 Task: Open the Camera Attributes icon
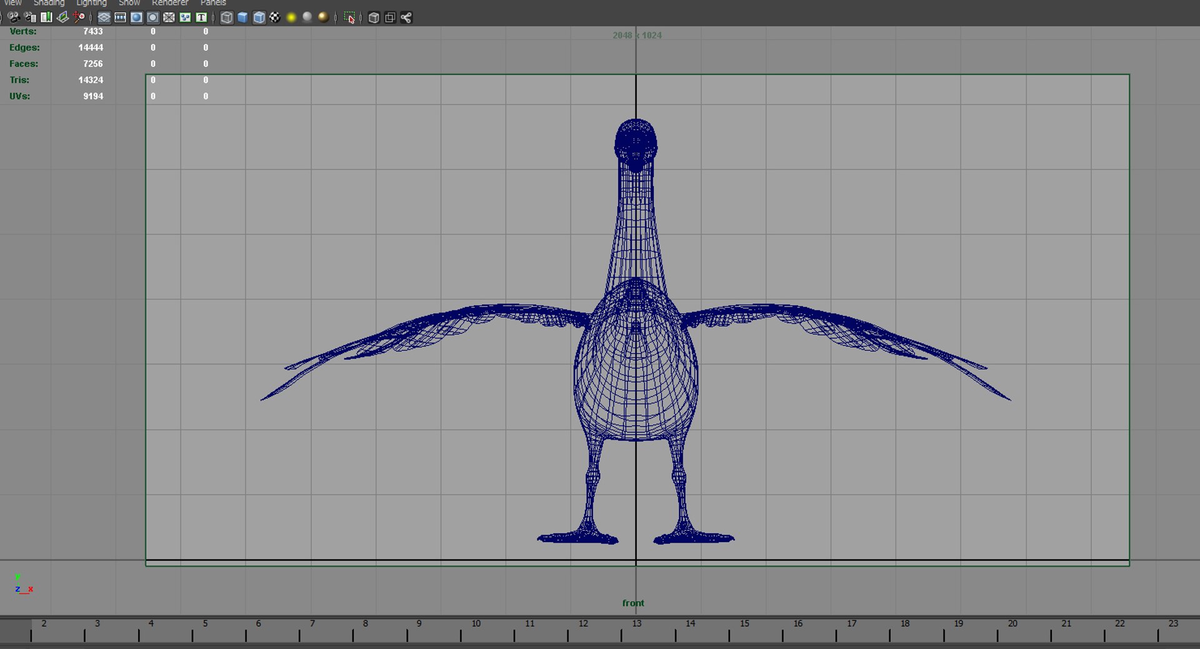pyautogui.click(x=29, y=18)
